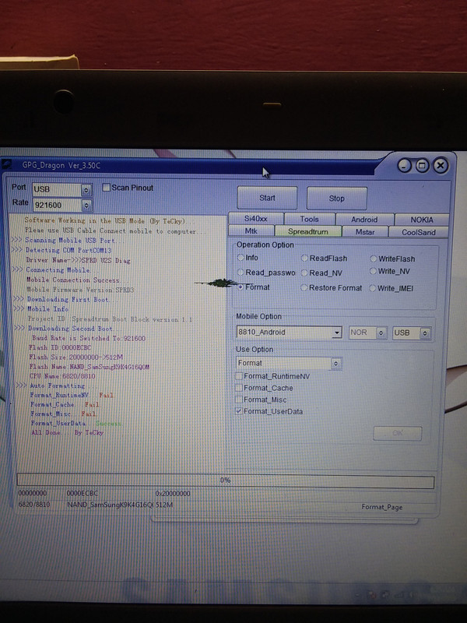This screenshot has width=467, height=623.
Task: Click log line 'Format_RuntimeNV Fail'
Action: (72, 395)
